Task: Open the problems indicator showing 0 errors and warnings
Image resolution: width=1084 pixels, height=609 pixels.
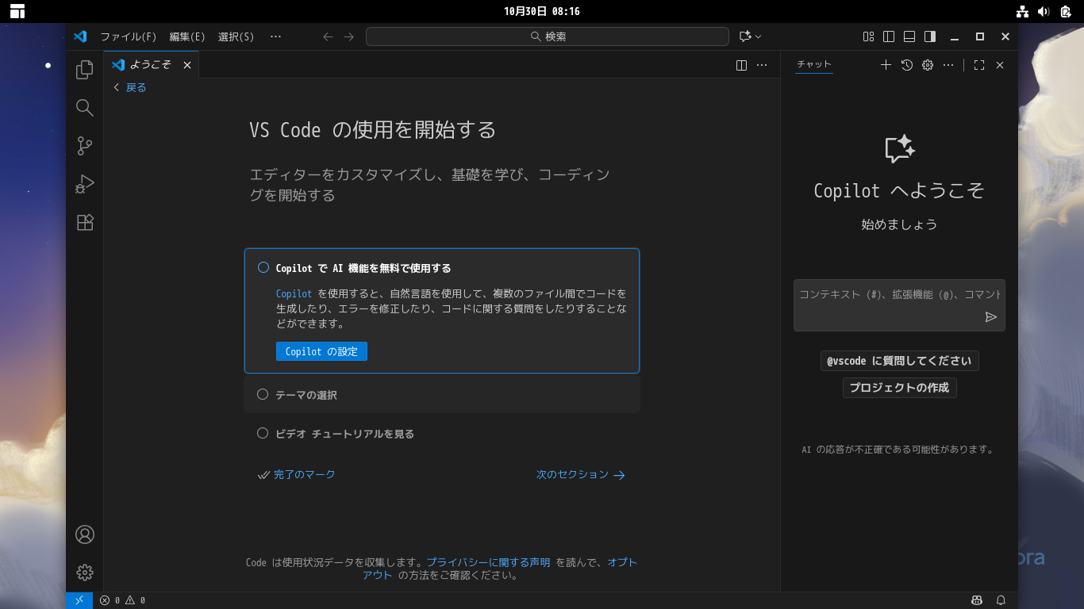Action: 122,600
